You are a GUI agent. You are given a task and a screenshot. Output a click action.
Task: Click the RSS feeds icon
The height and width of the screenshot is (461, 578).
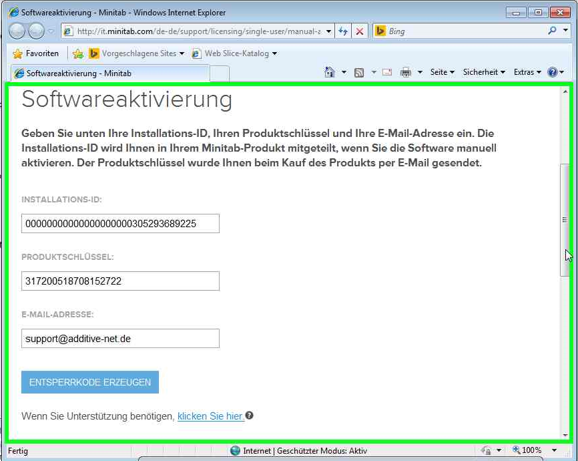359,72
